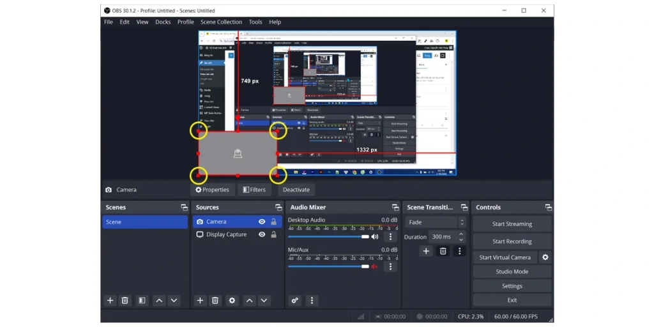Screen dimensions: 654x327
Task: Undock the Scene Transitions panel
Action: click(464, 208)
